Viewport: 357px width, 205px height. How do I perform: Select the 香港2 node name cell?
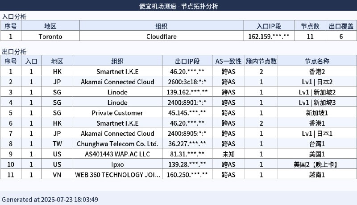pyautogui.click(x=317, y=72)
